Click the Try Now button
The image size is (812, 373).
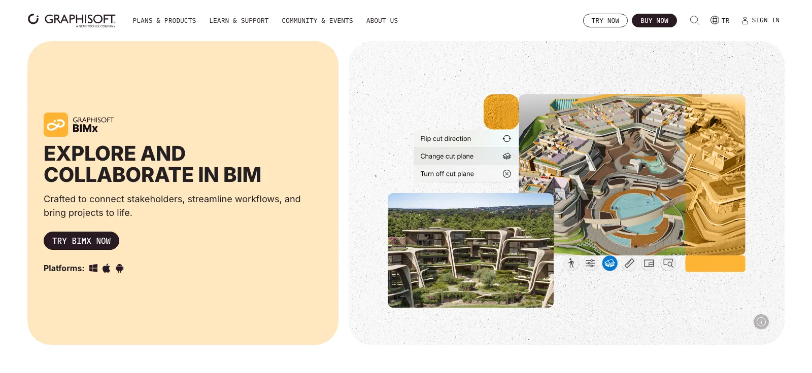[x=605, y=20]
